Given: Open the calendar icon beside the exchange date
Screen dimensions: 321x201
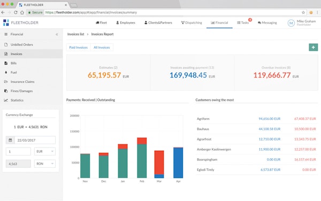Looking at the screenshot, I should point(10,140).
